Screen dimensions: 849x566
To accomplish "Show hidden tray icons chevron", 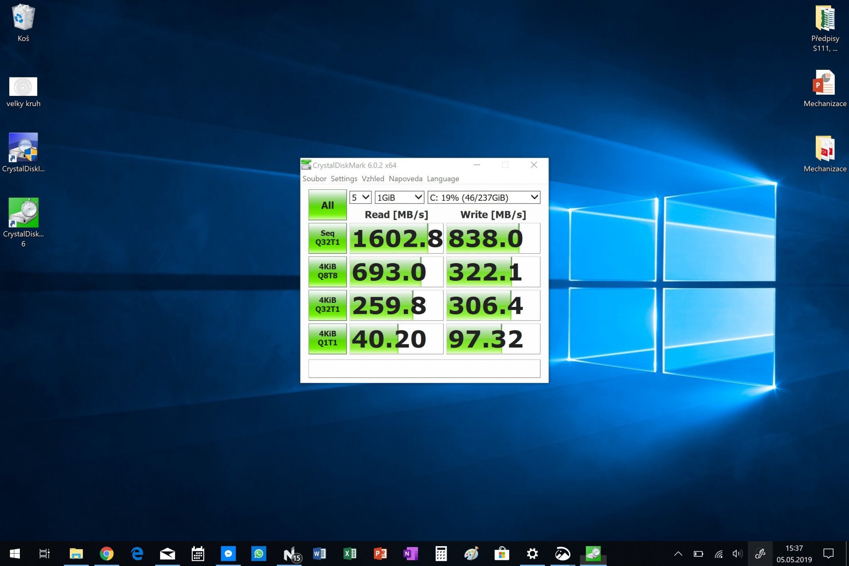I will click(678, 554).
